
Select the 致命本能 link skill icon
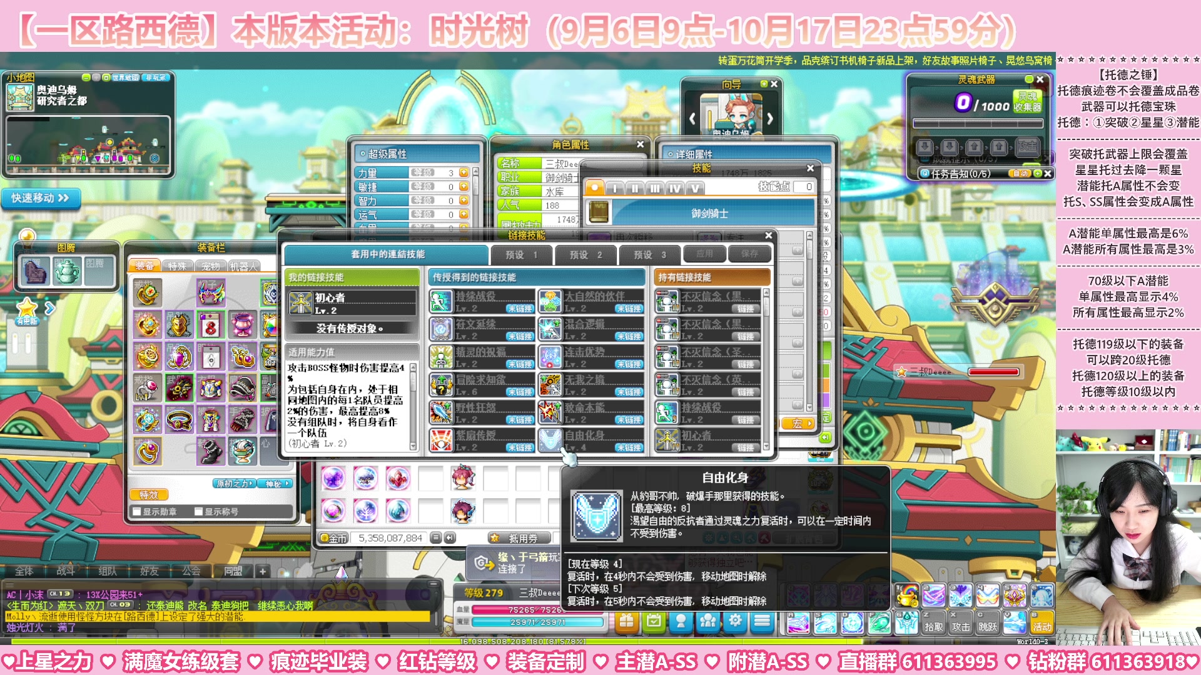(x=550, y=412)
